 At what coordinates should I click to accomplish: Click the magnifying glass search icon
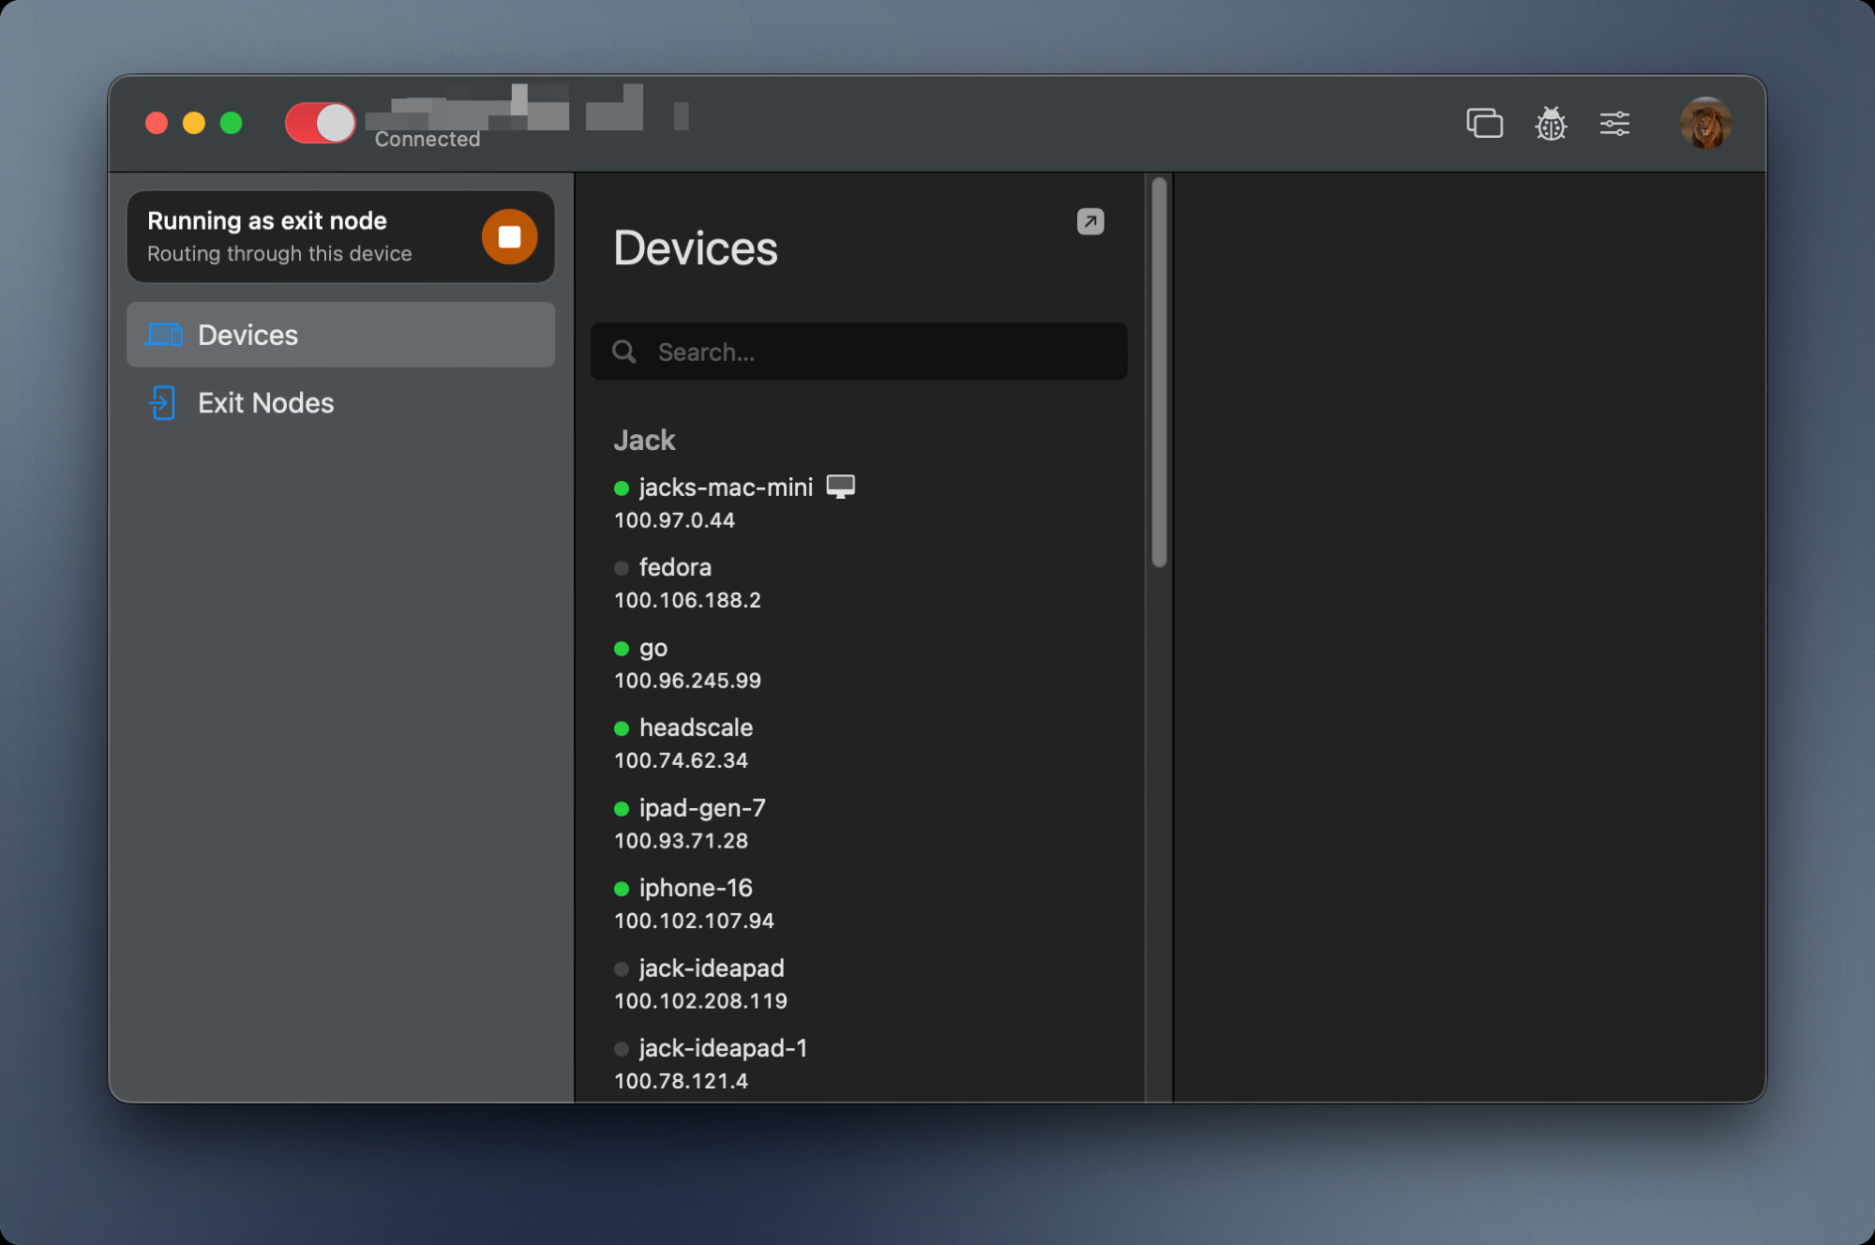(624, 352)
